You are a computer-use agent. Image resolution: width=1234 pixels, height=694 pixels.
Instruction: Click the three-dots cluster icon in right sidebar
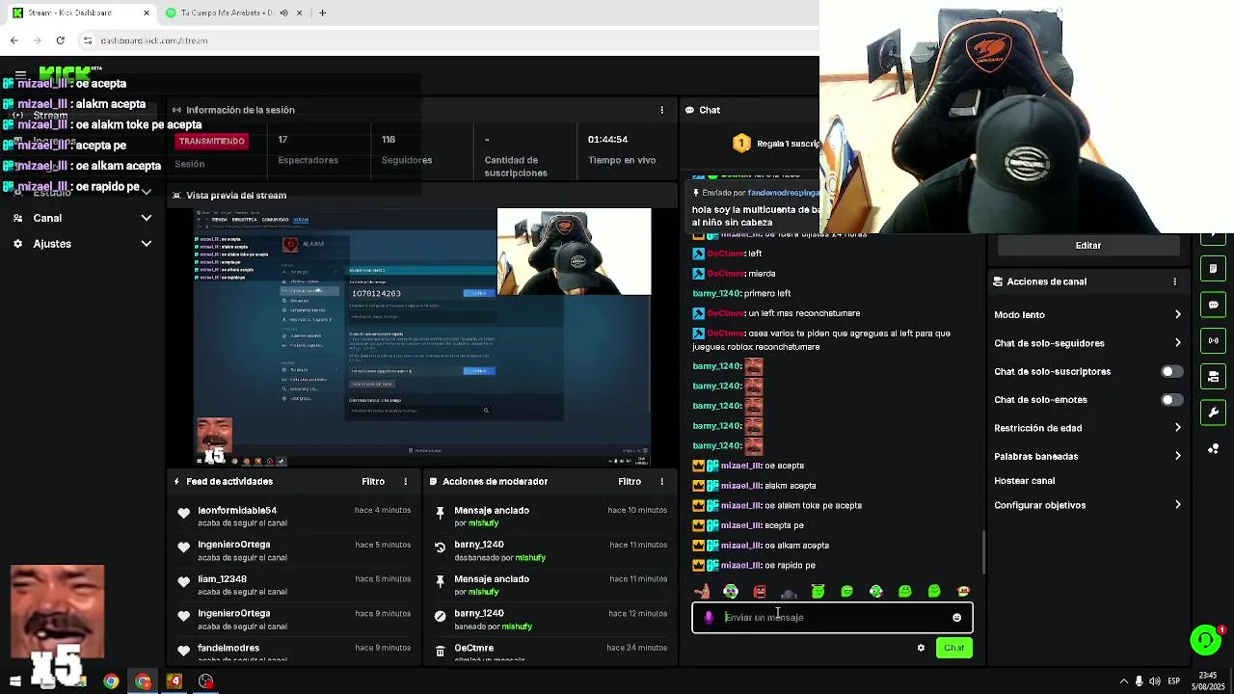click(1213, 449)
